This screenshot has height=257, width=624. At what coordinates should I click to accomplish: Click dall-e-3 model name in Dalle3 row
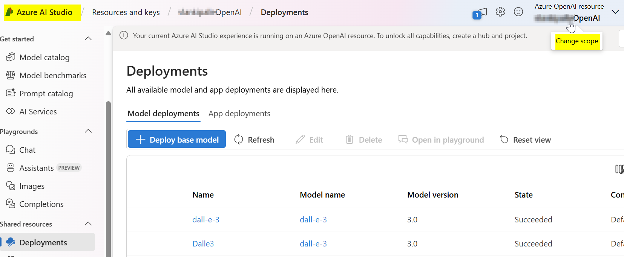click(x=313, y=243)
